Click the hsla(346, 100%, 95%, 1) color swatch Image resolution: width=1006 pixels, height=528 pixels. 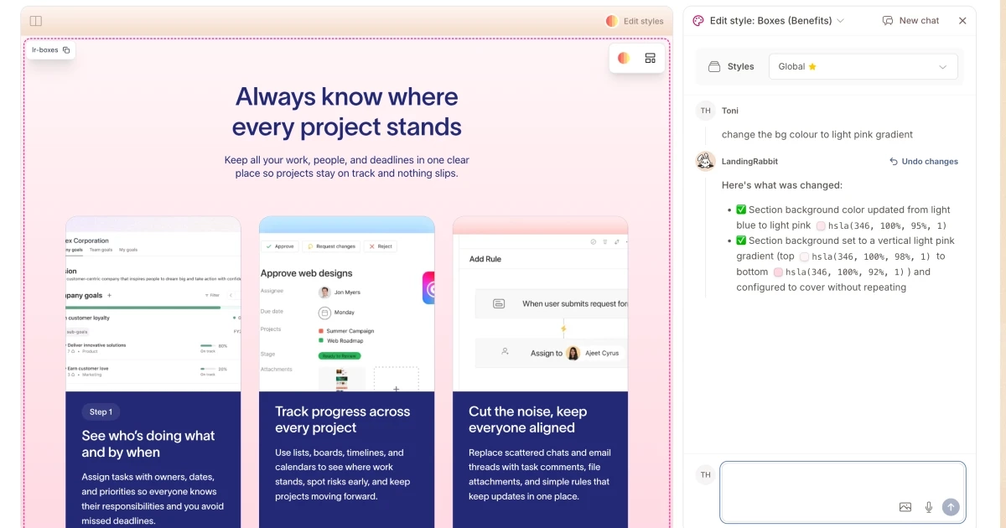coord(821,226)
